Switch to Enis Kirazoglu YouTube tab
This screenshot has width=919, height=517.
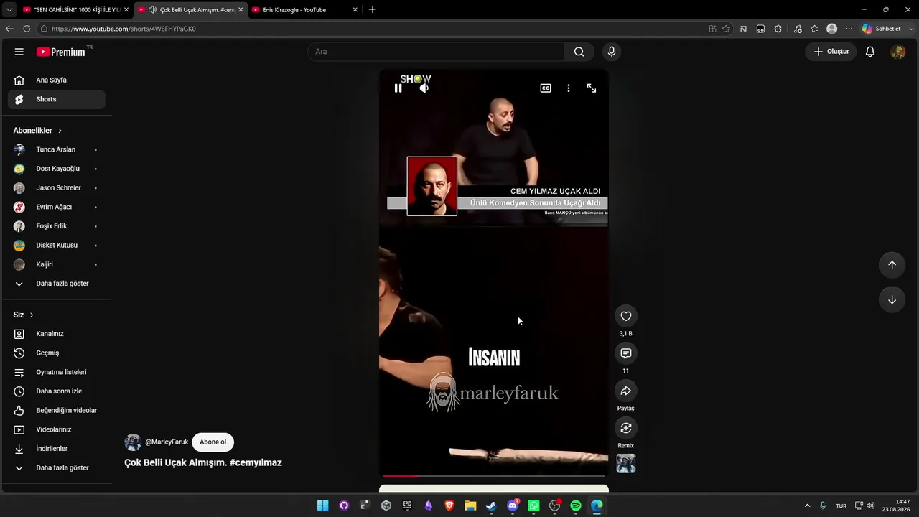tap(304, 10)
